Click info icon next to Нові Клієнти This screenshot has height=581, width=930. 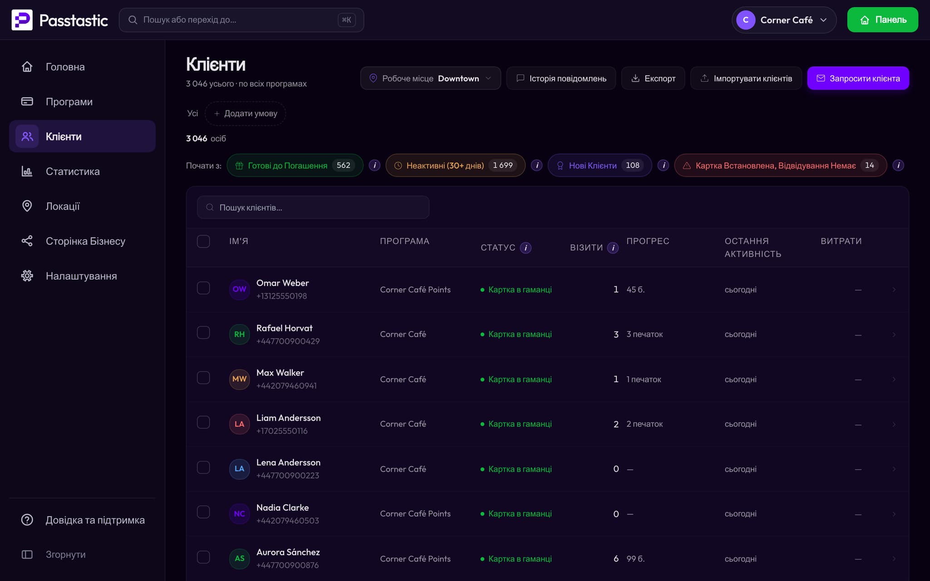(x=663, y=165)
